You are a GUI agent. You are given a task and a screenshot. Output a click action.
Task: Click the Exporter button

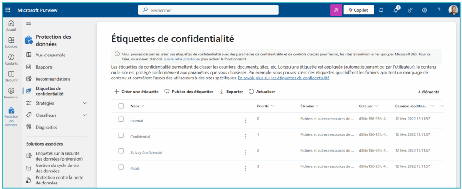[231, 92]
